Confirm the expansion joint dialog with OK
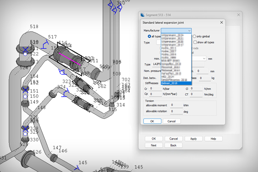 click(x=152, y=121)
